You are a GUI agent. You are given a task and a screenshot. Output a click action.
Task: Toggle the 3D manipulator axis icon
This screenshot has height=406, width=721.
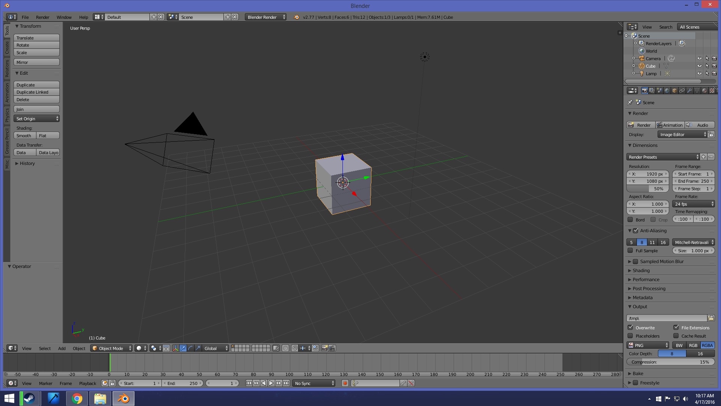[x=175, y=348]
